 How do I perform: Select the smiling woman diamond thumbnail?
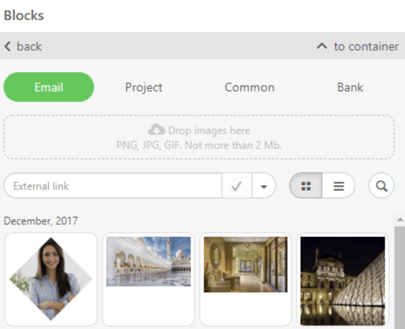(x=51, y=279)
